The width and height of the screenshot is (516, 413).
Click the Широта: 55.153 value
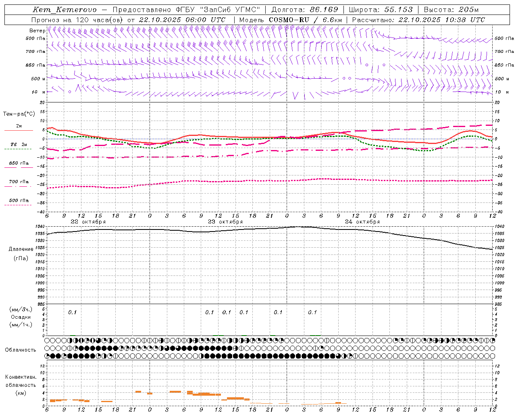(x=381, y=10)
